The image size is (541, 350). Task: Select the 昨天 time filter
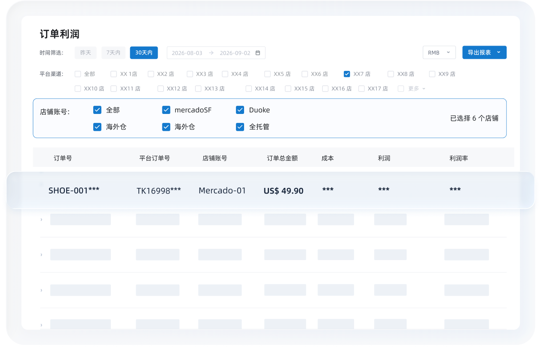(86, 53)
